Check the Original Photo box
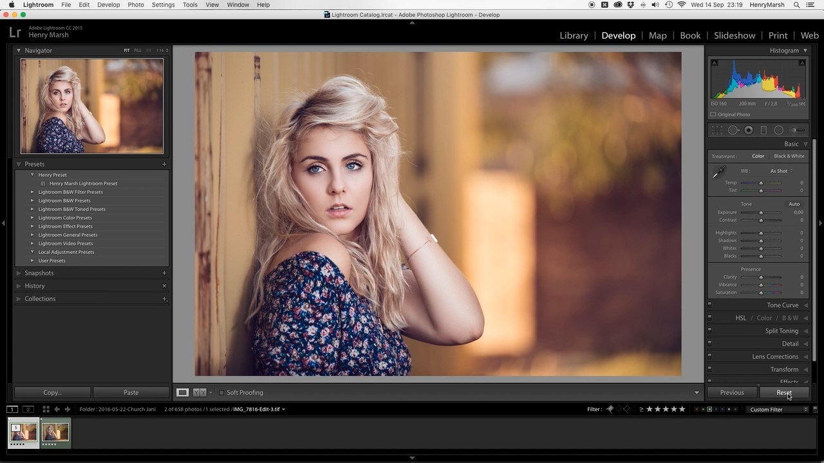This screenshot has width=824, height=463. (713, 114)
